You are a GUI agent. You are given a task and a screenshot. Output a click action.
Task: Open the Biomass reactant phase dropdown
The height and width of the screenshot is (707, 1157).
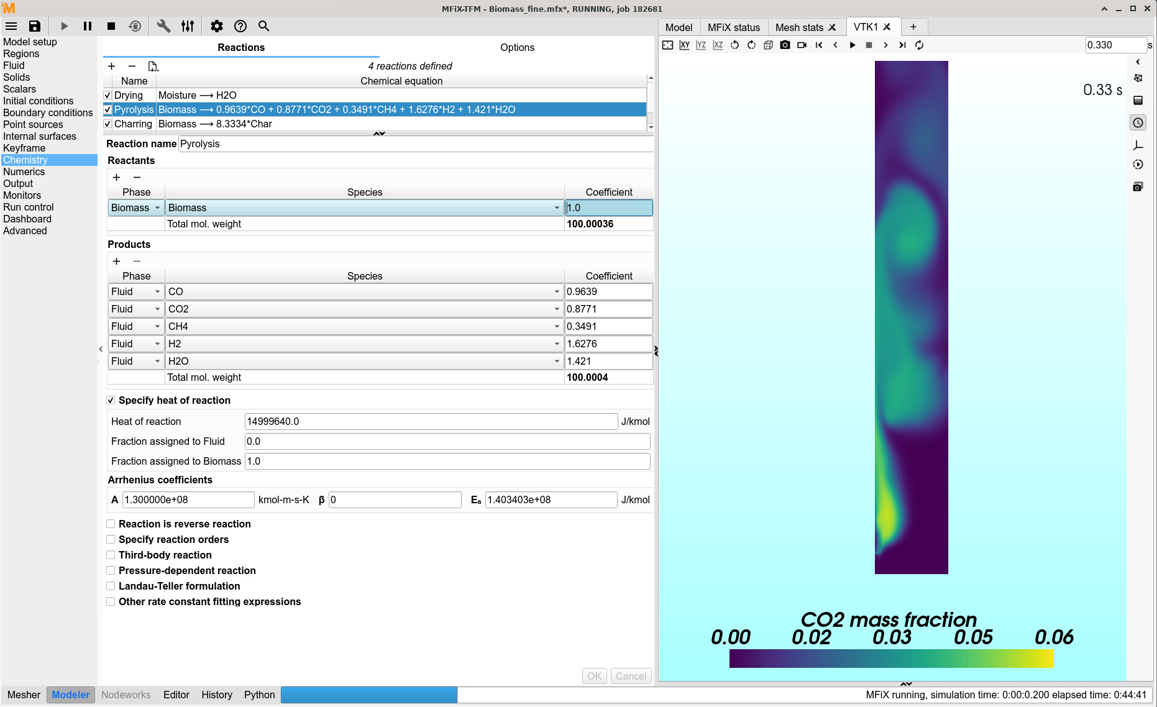click(x=136, y=208)
